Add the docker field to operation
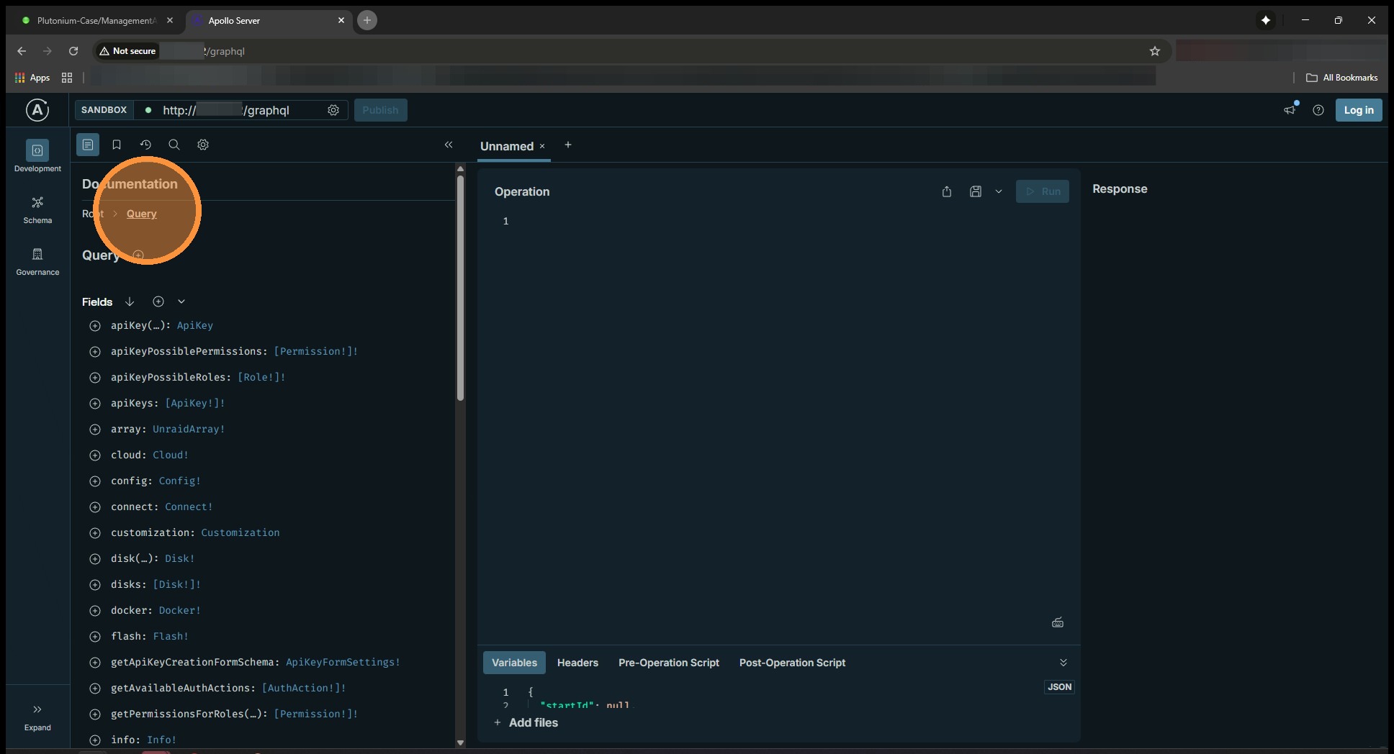 pyautogui.click(x=94, y=611)
